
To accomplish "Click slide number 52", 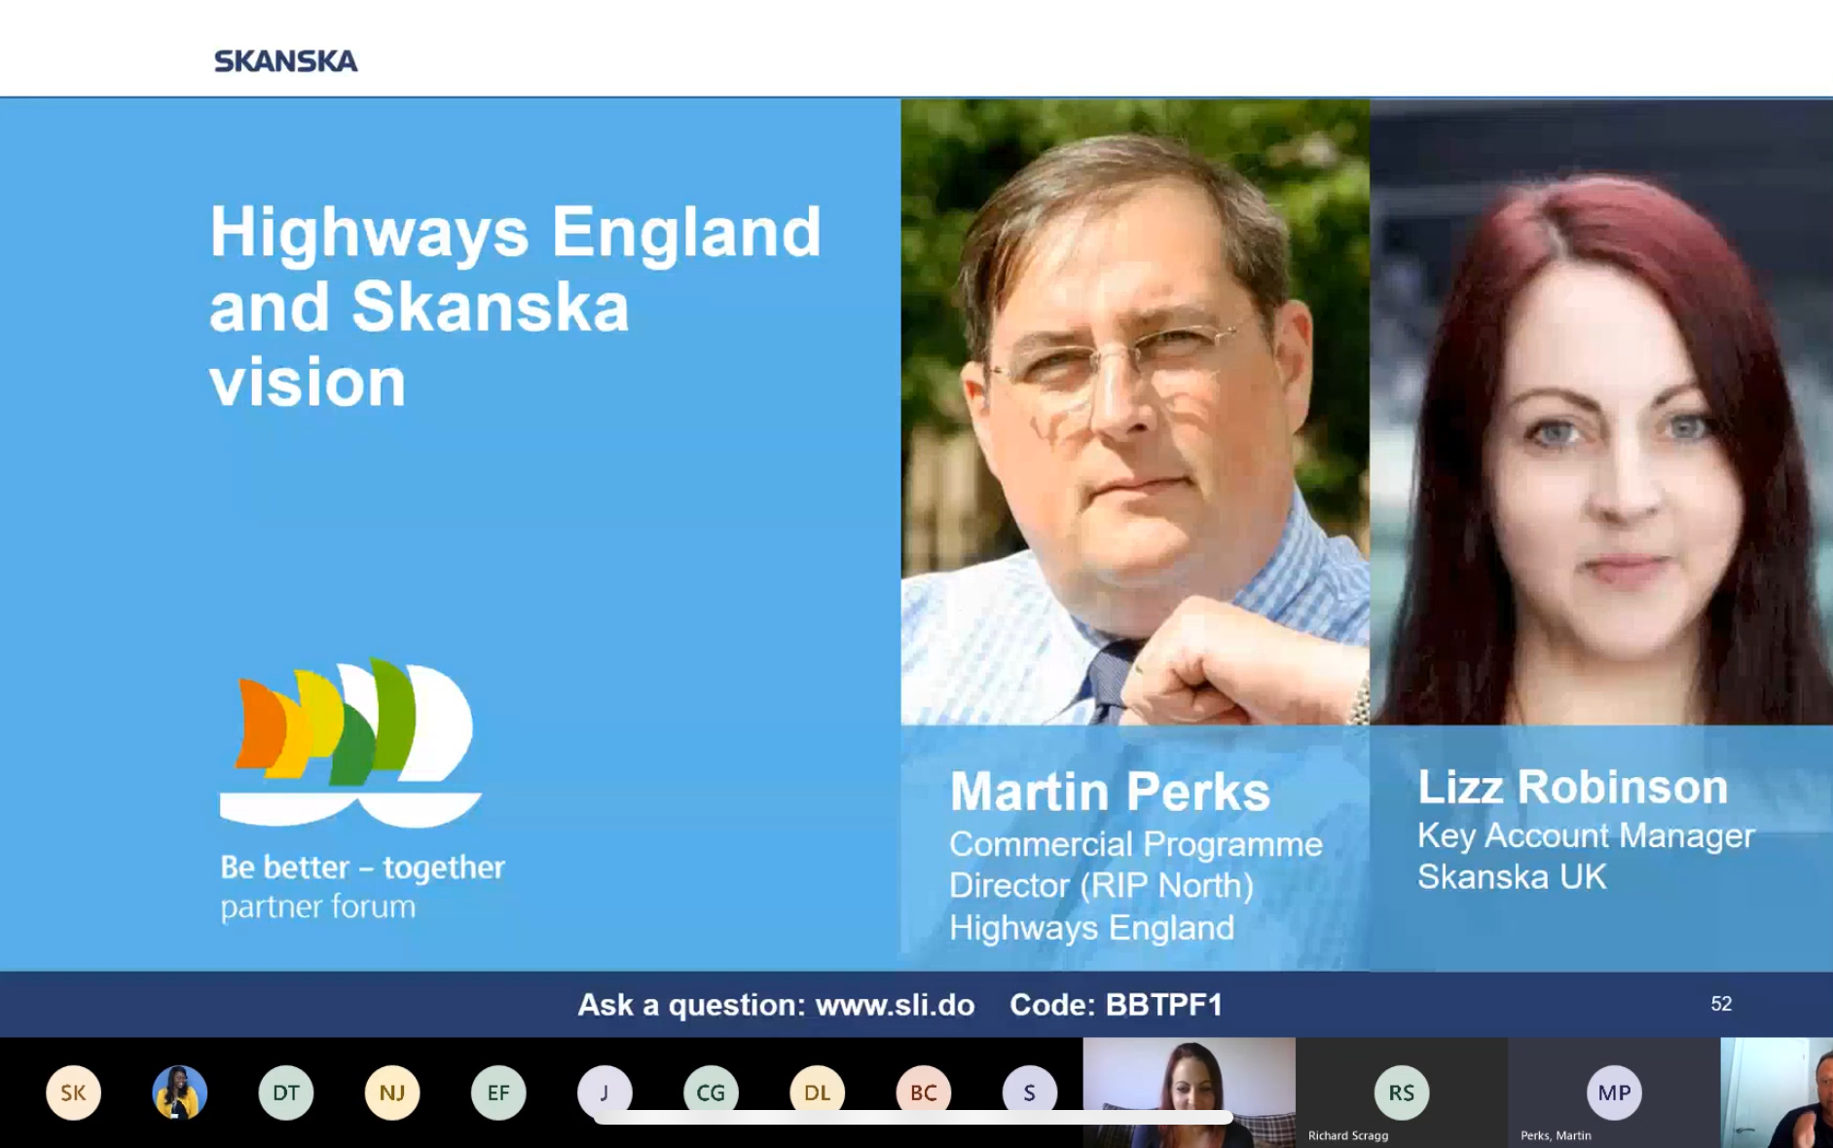I will point(1721,1004).
